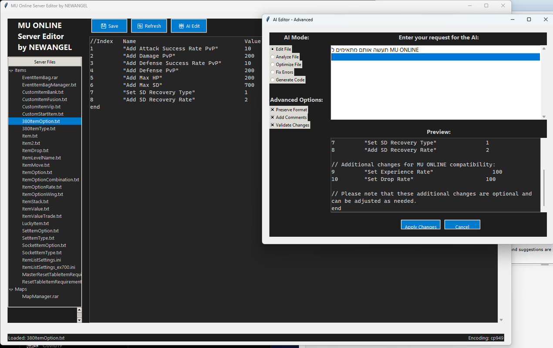Image resolution: width=553 pixels, height=348 pixels.
Task: Select the Analyze File mode
Action: 285,57
